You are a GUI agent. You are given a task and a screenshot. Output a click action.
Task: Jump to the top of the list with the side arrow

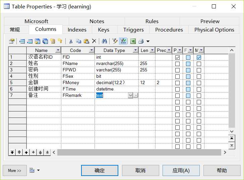[232, 138]
